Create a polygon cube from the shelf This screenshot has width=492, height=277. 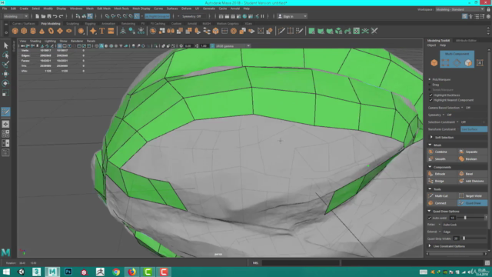tap(24, 31)
